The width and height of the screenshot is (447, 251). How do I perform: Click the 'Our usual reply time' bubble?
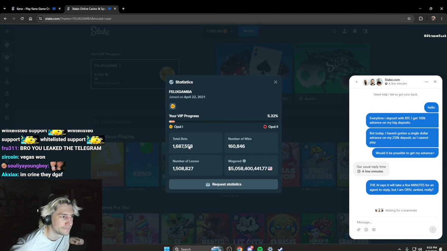(371, 169)
